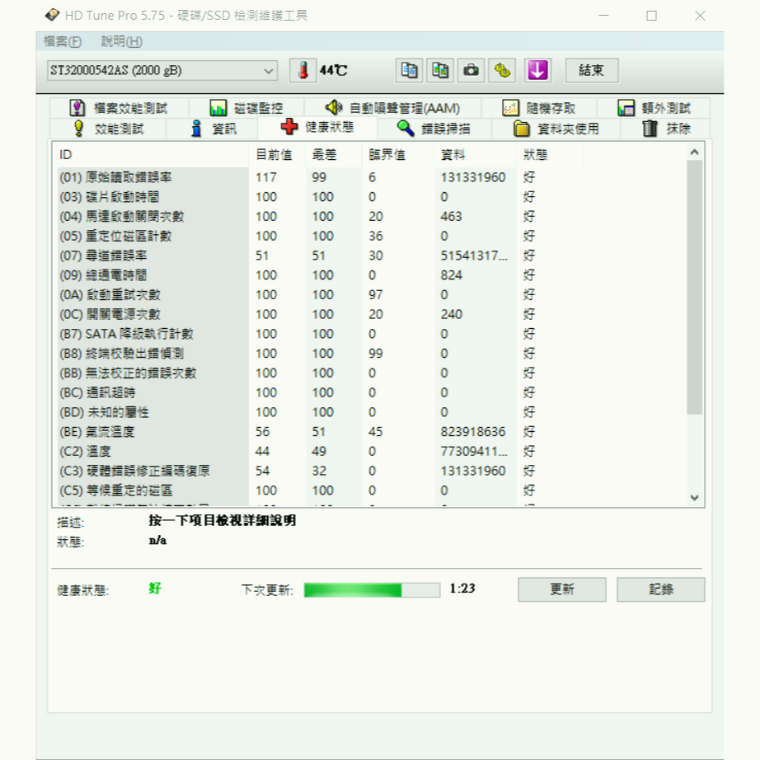The height and width of the screenshot is (760, 760).
Task: Click the 記錄 log button
Action: 660,589
